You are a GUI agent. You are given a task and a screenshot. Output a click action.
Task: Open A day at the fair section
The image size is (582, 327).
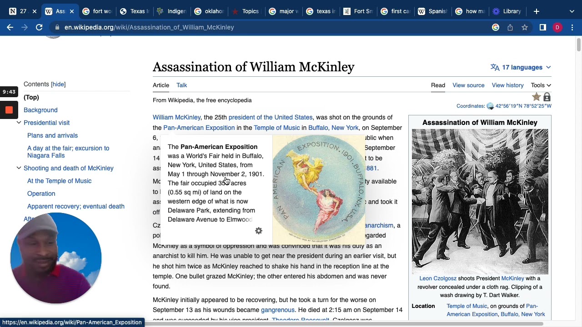[68, 152]
